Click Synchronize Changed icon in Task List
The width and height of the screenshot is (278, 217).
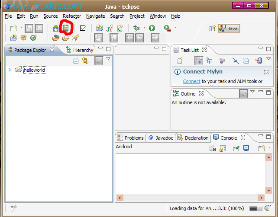click(x=259, y=61)
